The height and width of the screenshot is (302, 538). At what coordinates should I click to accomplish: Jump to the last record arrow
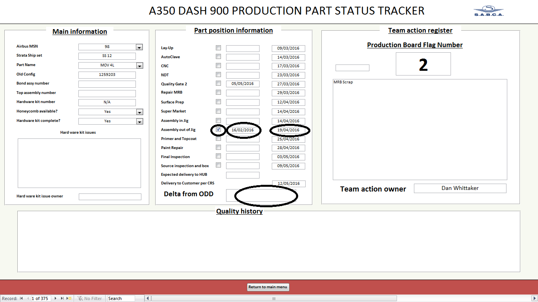click(x=62, y=298)
